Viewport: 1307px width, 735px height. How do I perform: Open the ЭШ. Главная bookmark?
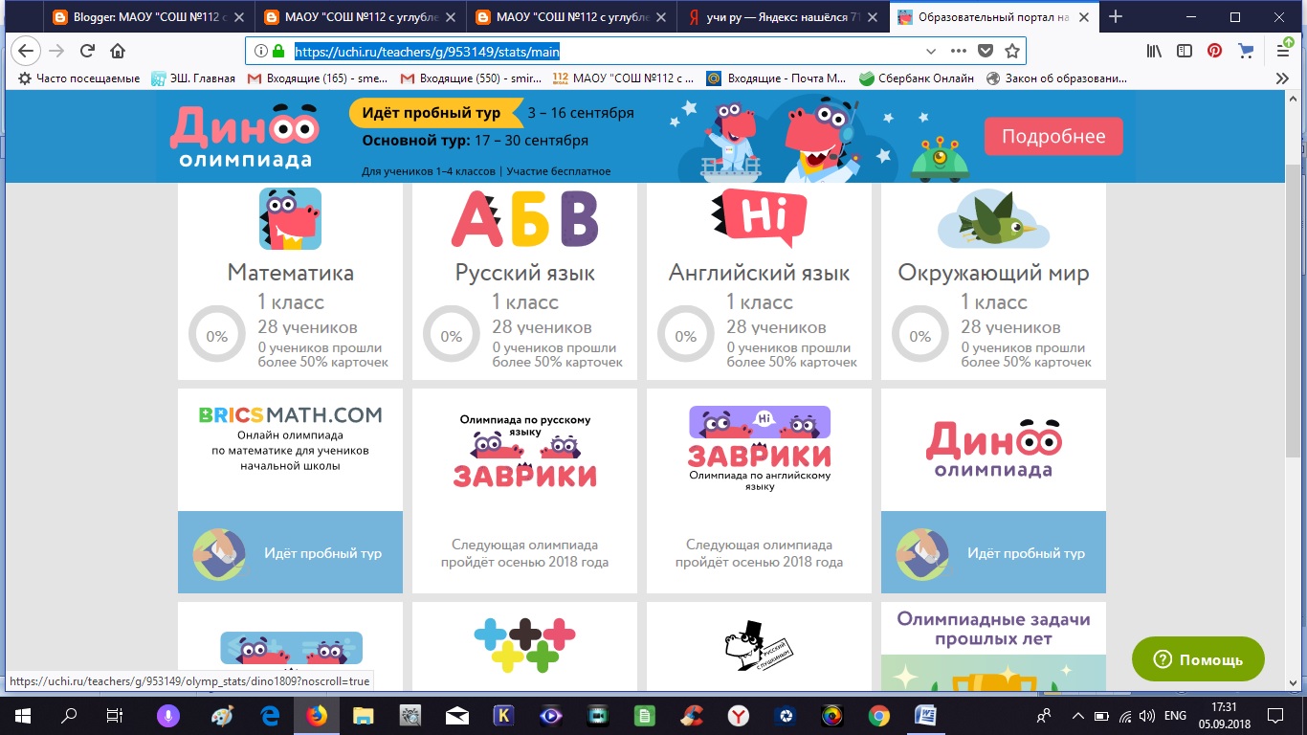pyautogui.click(x=193, y=78)
